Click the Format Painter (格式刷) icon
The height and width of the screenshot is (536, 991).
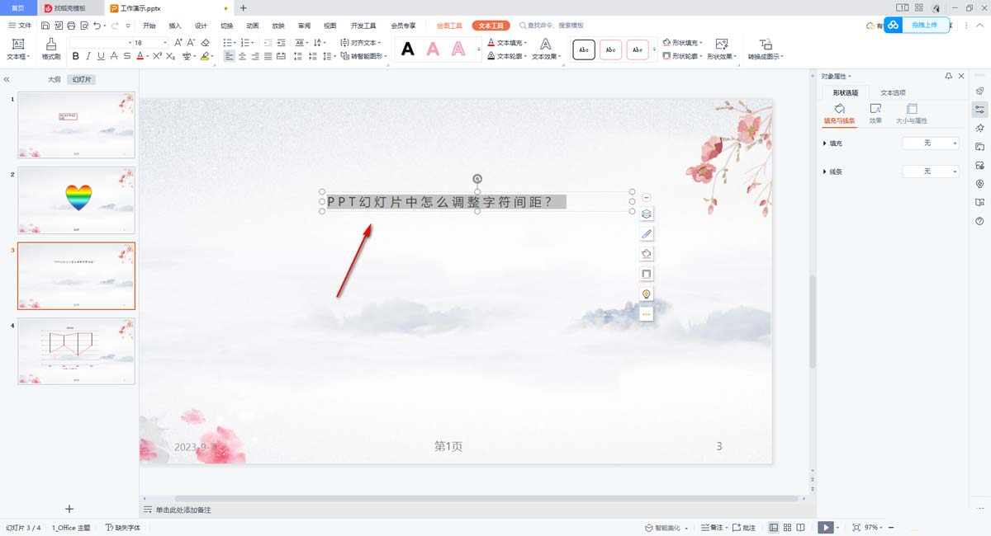[51, 48]
